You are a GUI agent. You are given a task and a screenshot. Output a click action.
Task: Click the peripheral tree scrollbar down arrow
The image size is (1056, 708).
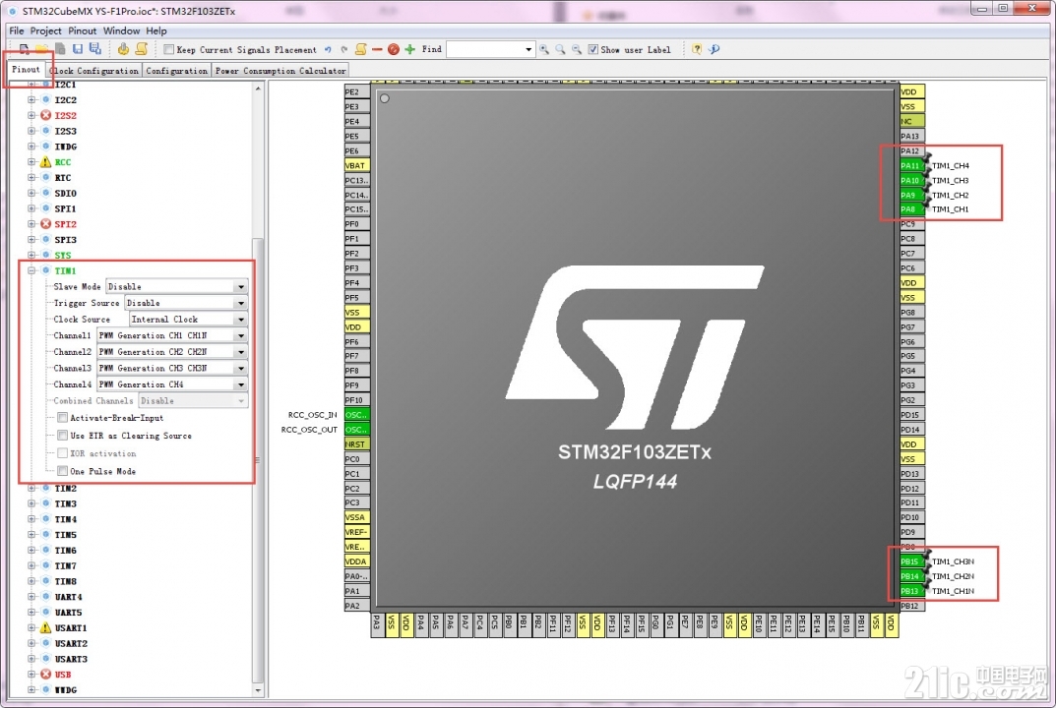pos(258,690)
